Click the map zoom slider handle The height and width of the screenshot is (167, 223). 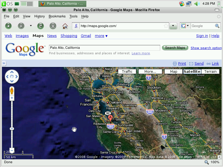point(12,129)
